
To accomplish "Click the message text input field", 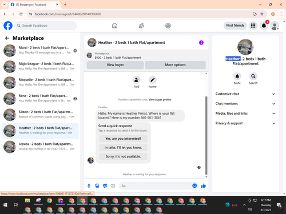I will (x=156, y=186).
